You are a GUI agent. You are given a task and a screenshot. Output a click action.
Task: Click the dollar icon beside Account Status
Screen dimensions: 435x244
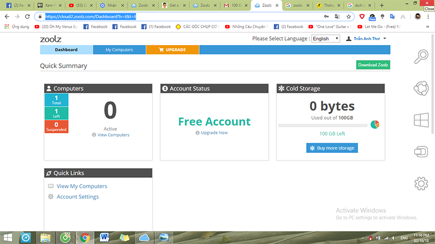pos(165,88)
